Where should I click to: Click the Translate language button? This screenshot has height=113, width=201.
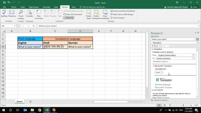click(x=29, y=13)
